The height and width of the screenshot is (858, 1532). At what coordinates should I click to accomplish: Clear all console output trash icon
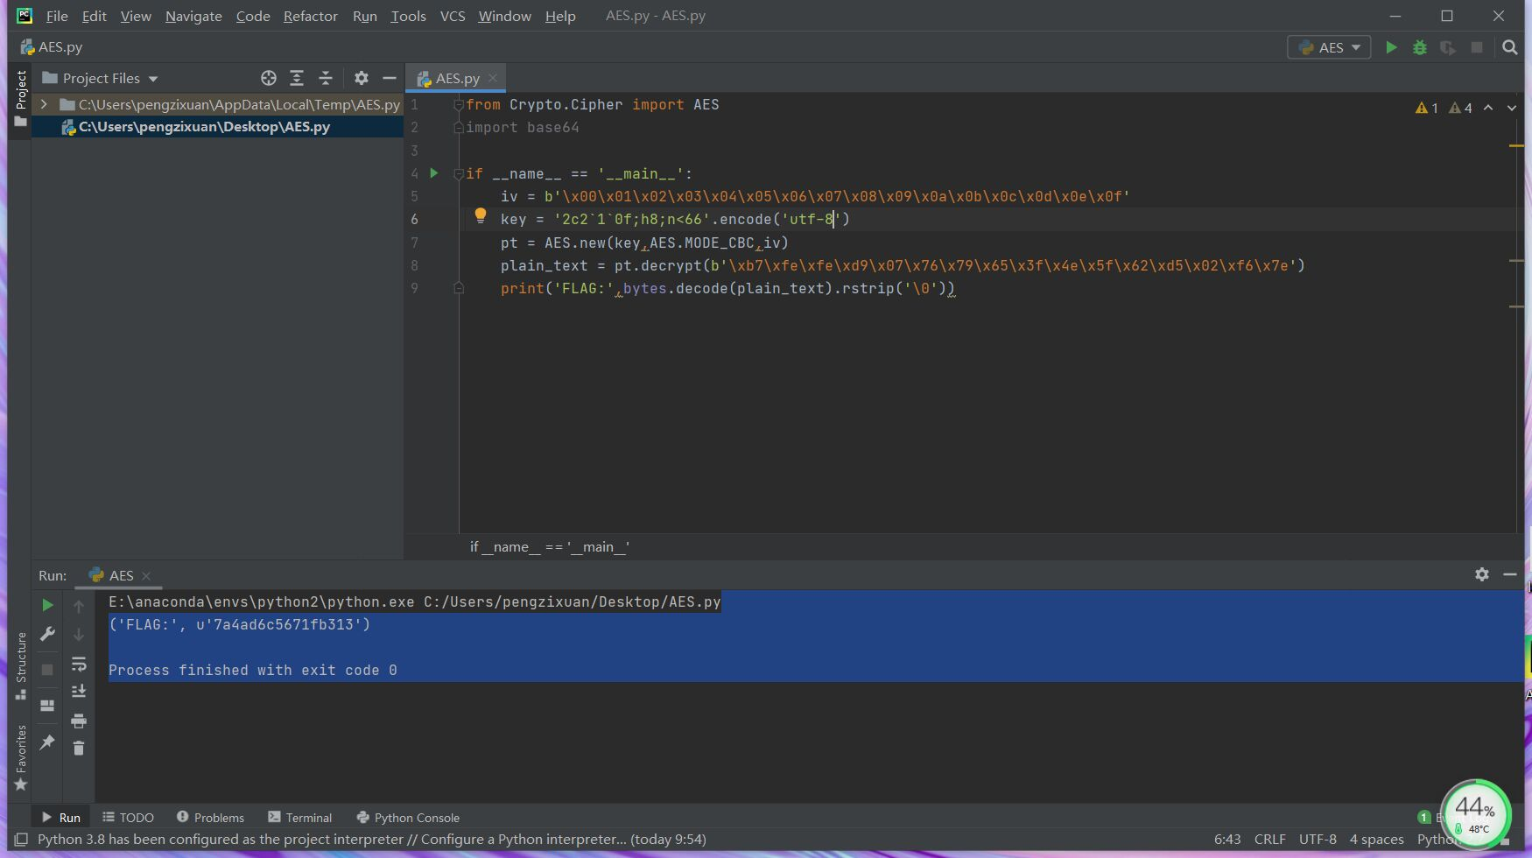click(x=79, y=748)
